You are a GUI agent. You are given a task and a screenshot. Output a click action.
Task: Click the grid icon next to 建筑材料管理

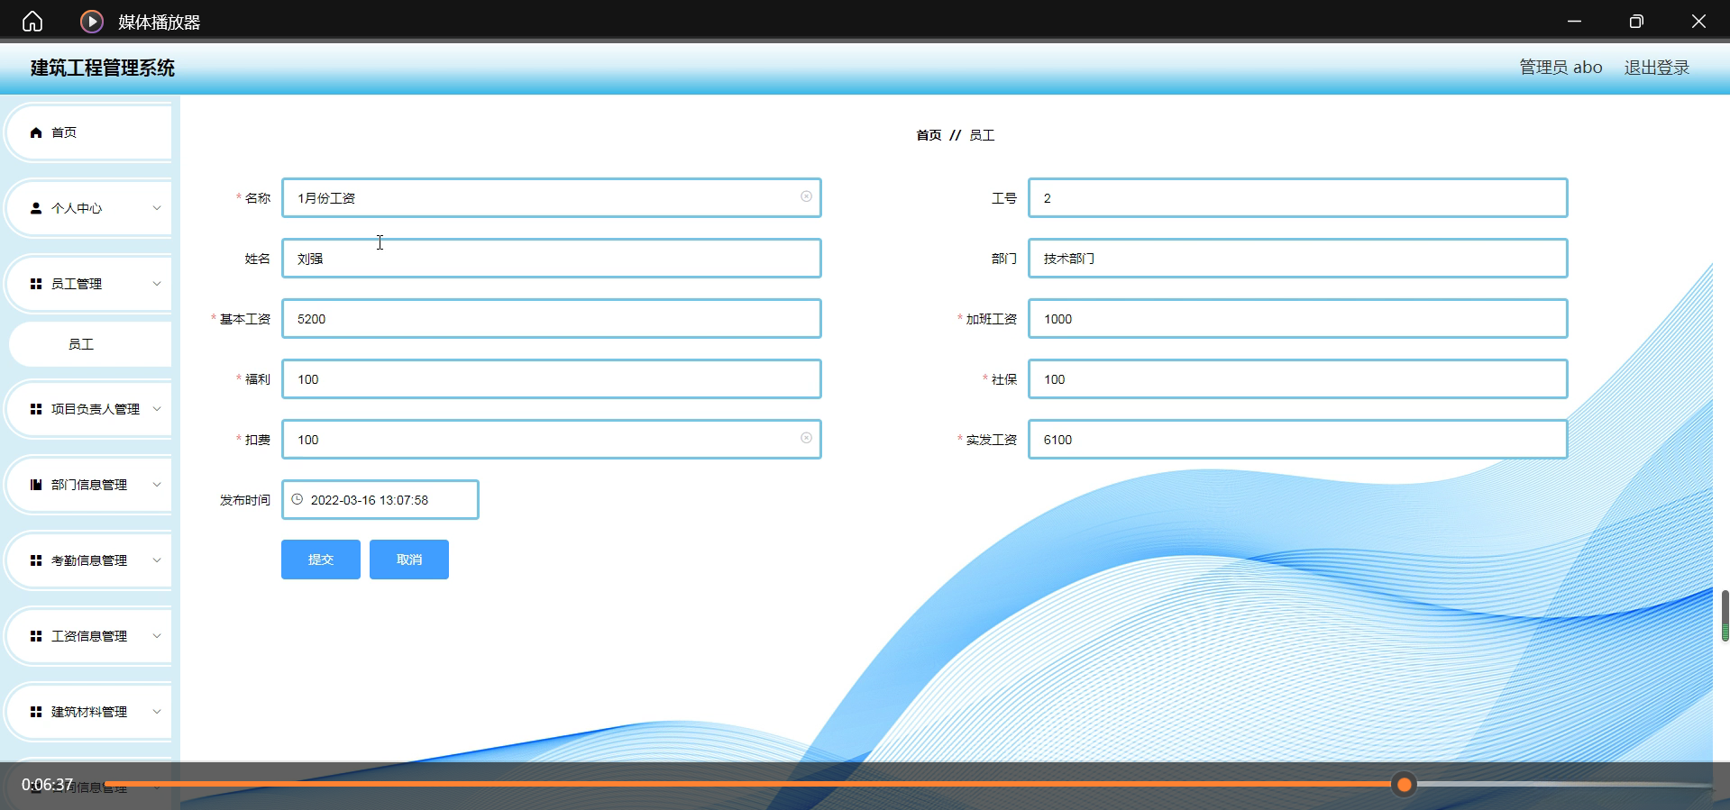36,712
